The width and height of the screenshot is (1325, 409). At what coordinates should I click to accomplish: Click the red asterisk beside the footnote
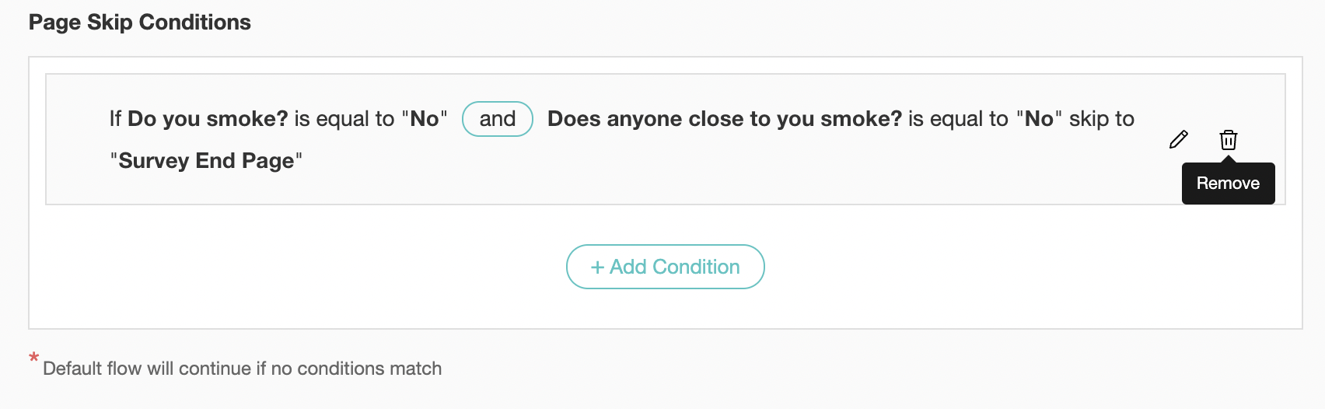point(33,358)
